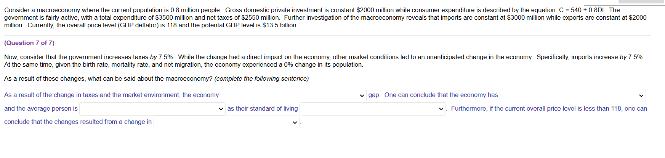665x158 pixels.
Task: Click the italic '(complete the following sentence)' text
Action: coord(261,79)
